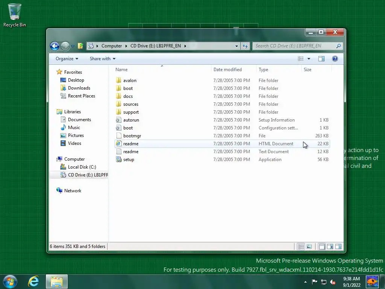Open the recent pages dropdown arrow
This screenshot has height=289, width=385.
point(73,46)
